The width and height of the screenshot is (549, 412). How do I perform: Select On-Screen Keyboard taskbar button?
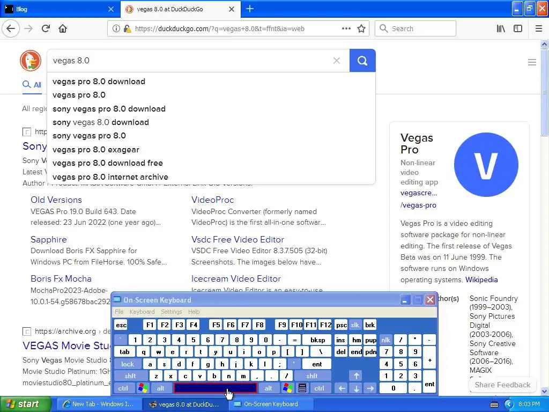[x=270, y=404]
